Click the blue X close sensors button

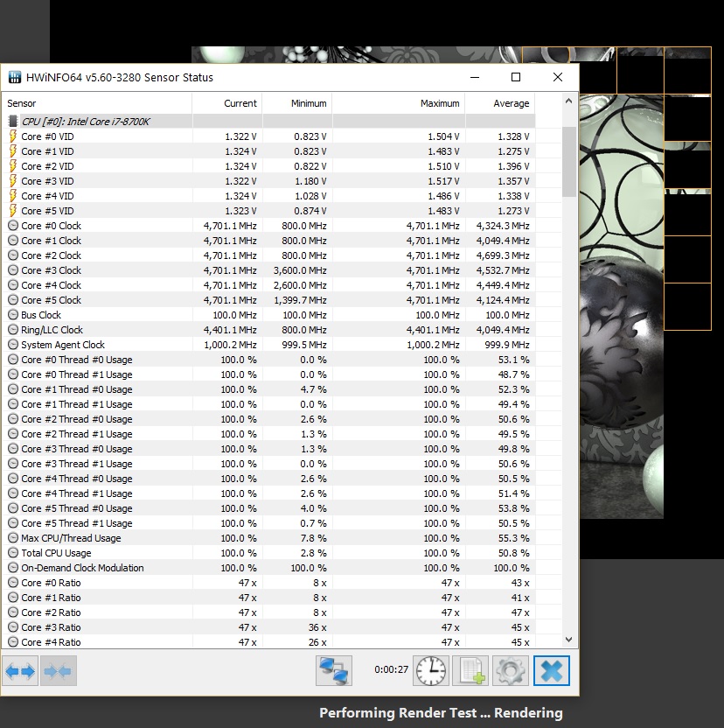click(552, 671)
